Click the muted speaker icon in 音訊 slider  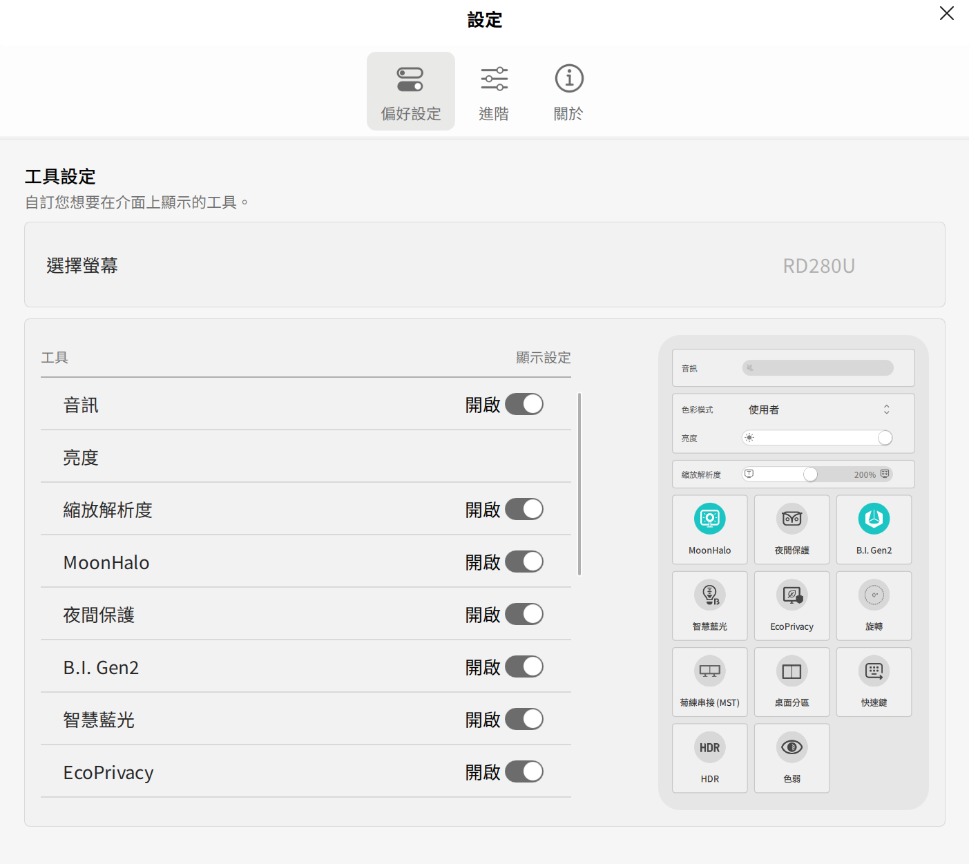point(750,368)
